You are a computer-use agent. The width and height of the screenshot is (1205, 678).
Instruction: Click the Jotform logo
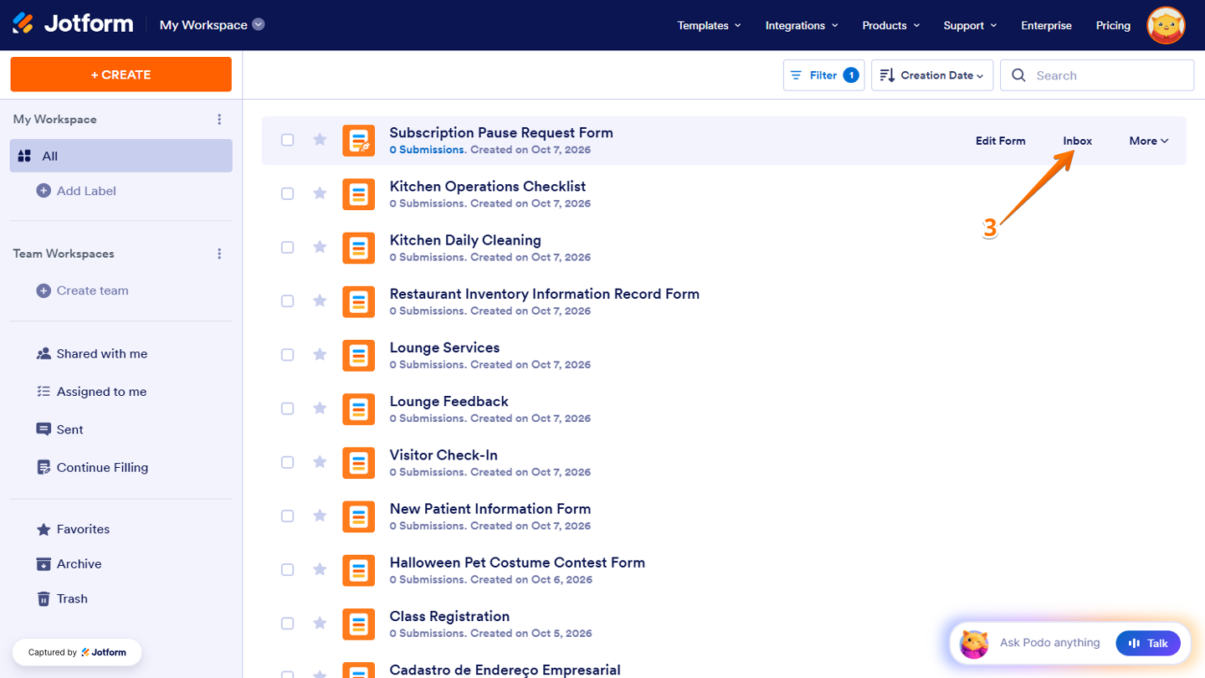[x=73, y=24]
